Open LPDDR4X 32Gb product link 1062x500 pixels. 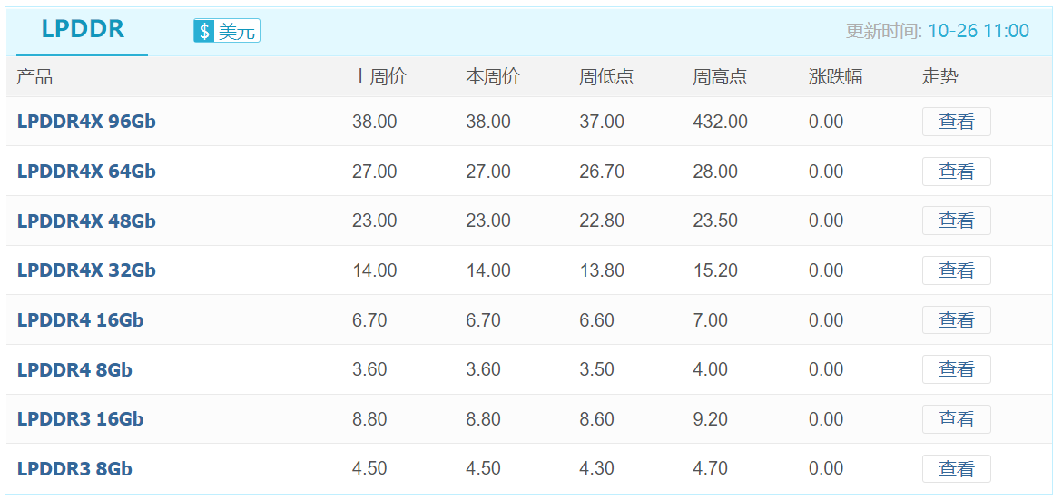pos(87,270)
